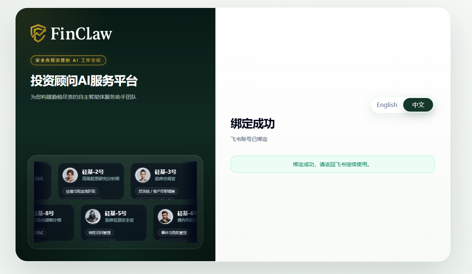Click the 首席信息安全官 role text
Viewport: 472px width, 274px height.
(x=119, y=220)
